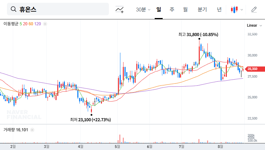The height and width of the screenshot is (150, 265).
Task: Open the chart type dropdown arrow
Action: click(x=242, y=10)
